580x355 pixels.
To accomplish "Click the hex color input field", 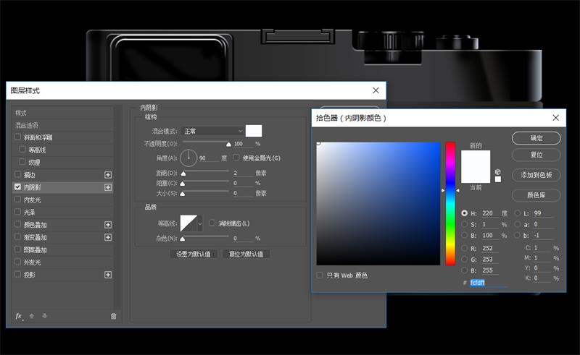I will coord(488,283).
